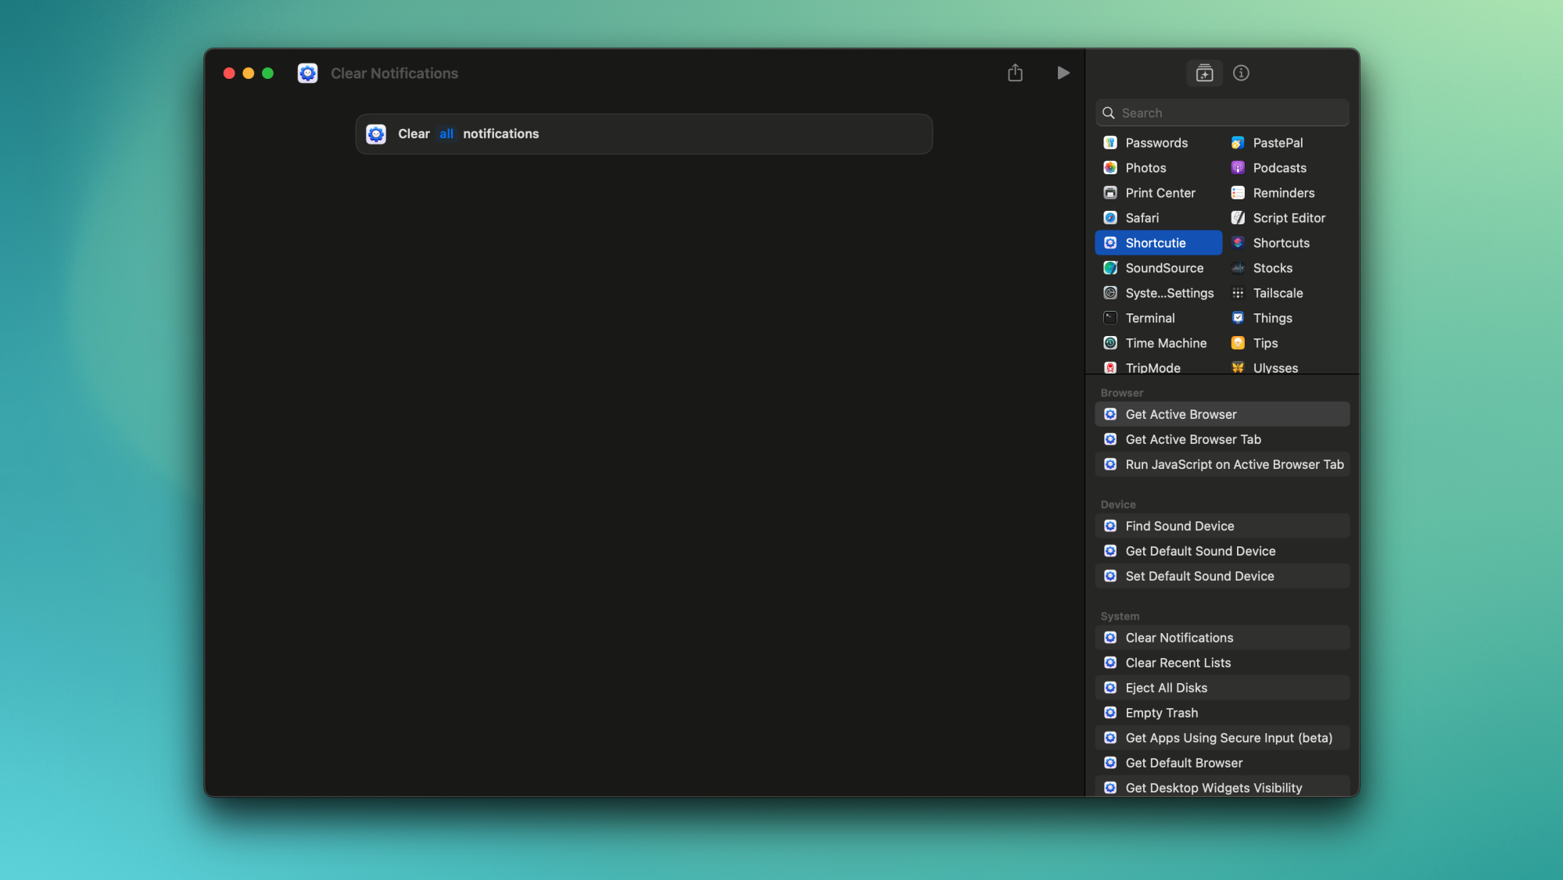Click the share icon in toolbar
Image resolution: width=1563 pixels, height=880 pixels.
[1015, 73]
